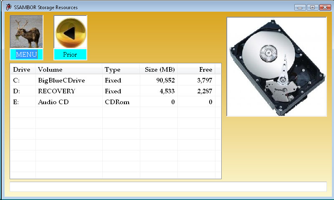Screen dimensions: 334x200
Task: Click the Audio CD volume cell
Action: pyautogui.click(x=53, y=102)
